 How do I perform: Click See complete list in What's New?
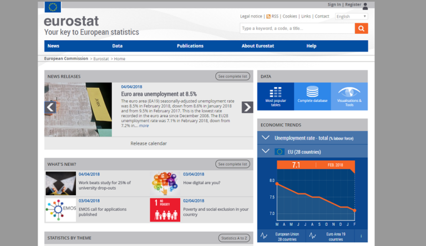232,164
